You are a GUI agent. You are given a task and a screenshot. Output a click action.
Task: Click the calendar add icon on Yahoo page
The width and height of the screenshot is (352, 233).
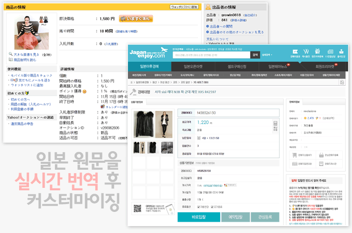click(x=102, y=106)
